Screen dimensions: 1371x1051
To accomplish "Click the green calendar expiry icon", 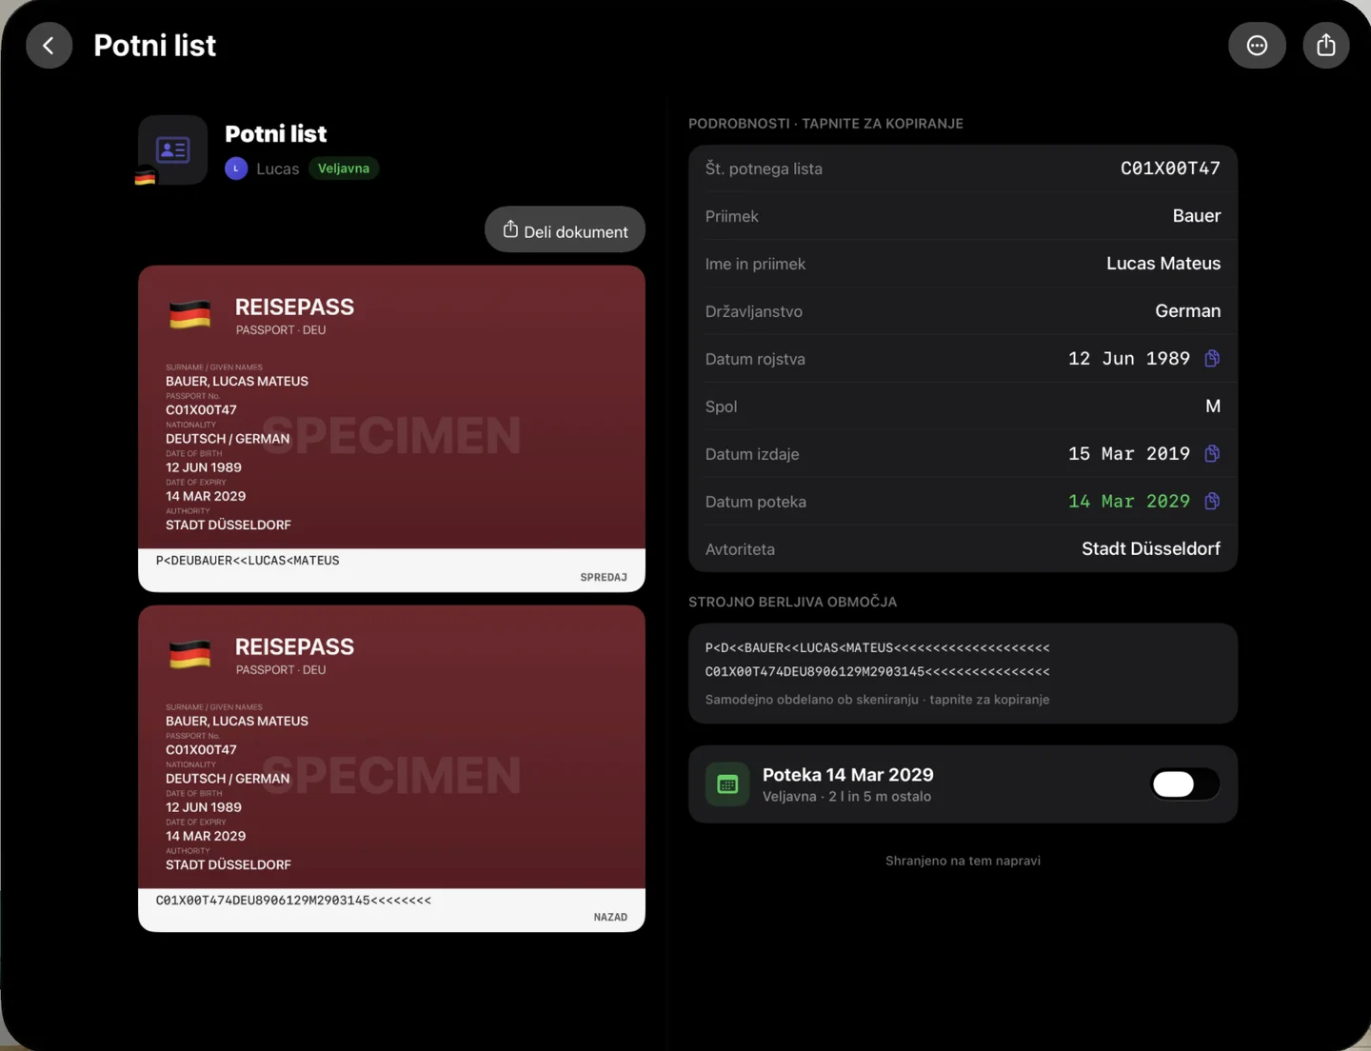I will [727, 784].
